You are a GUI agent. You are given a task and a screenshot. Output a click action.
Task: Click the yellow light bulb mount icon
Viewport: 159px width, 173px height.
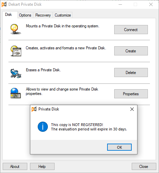[x=15, y=29]
